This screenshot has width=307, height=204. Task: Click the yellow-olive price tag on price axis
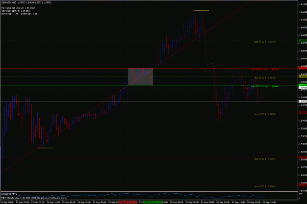point(303,76)
